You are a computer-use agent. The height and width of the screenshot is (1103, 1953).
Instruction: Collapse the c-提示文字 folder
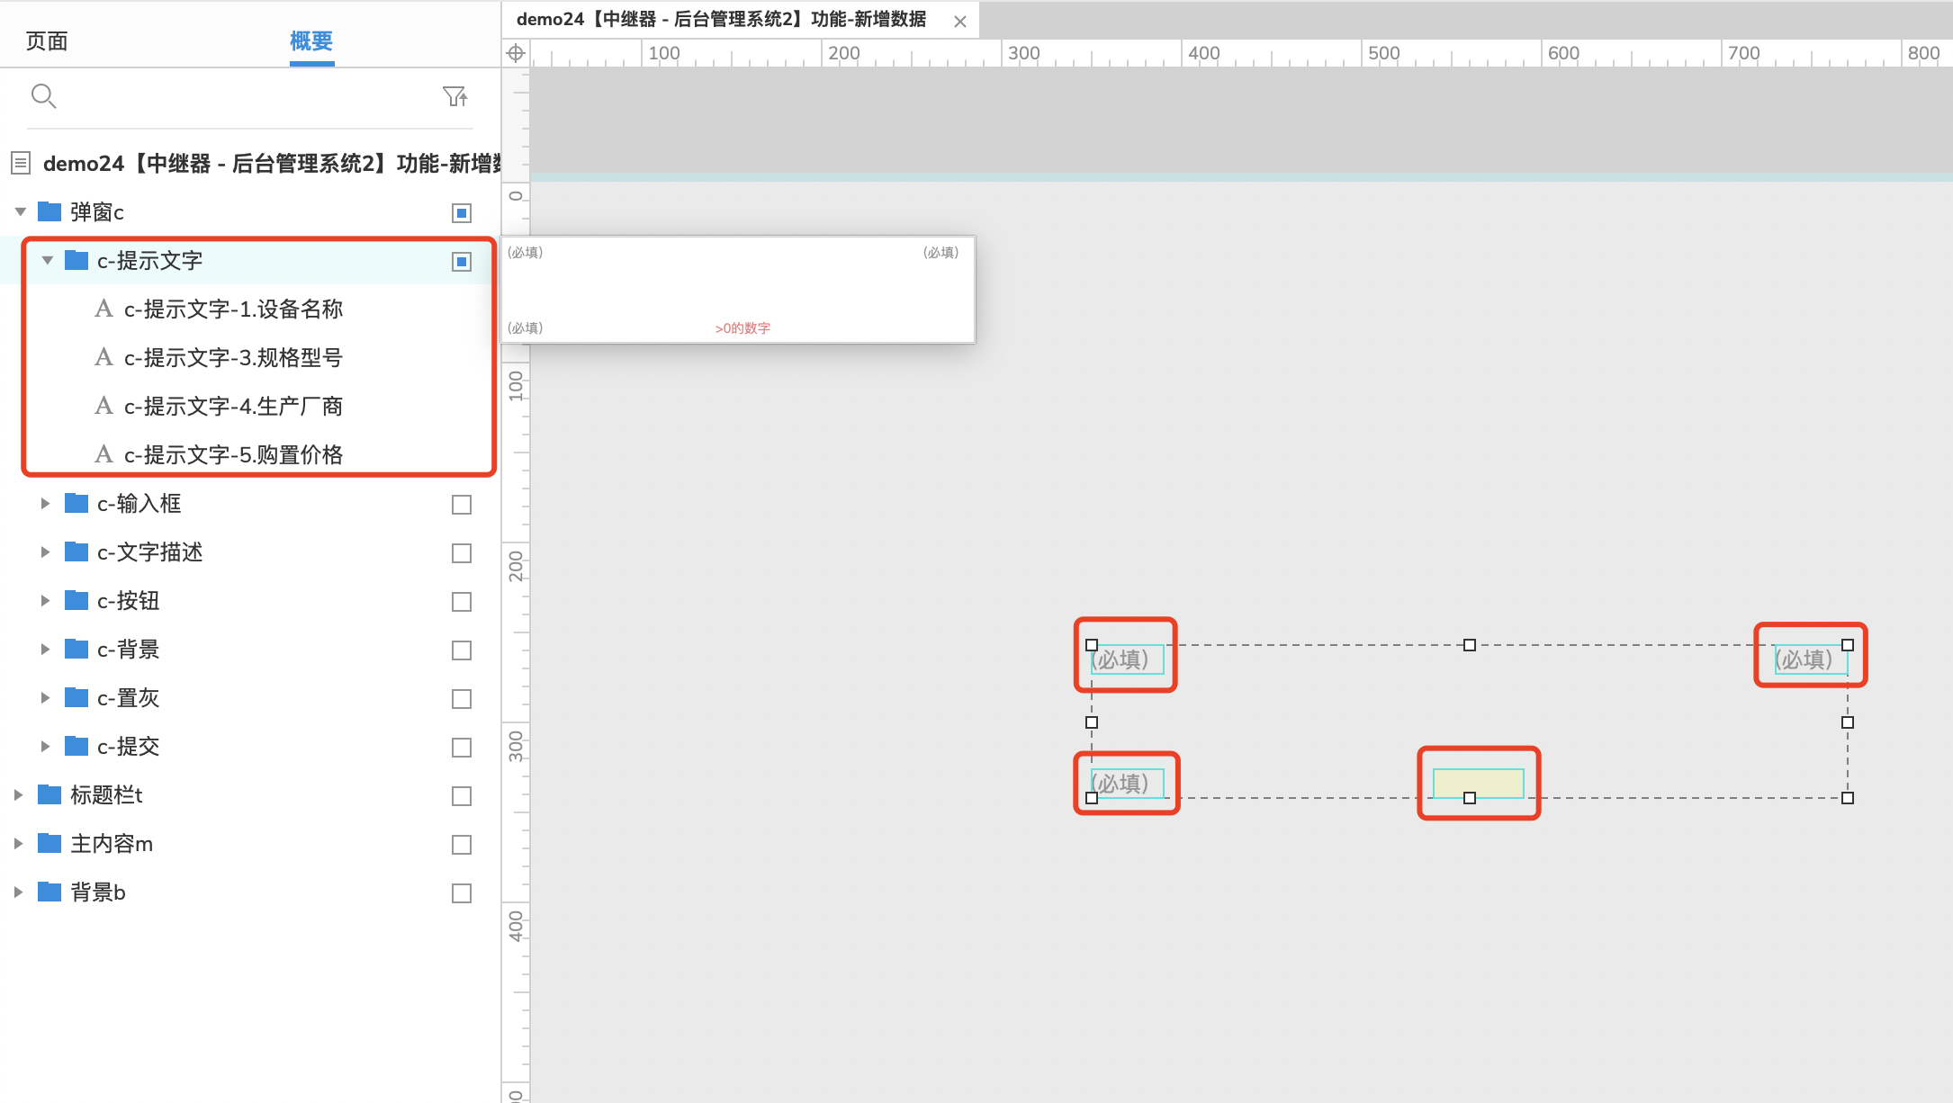[x=47, y=261]
